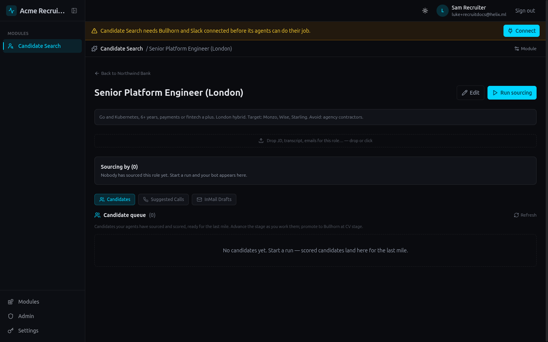Open Candidate Search in sidebar

42,46
